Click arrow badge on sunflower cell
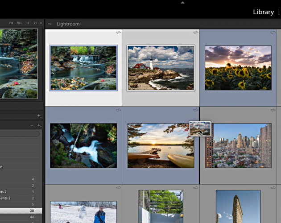281x223 pixels. click(273, 33)
